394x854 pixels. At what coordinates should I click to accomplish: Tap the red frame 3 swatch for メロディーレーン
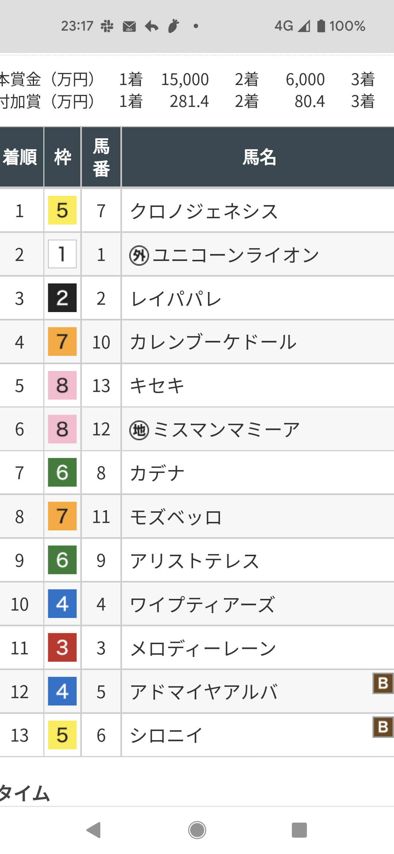tap(62, 647)
